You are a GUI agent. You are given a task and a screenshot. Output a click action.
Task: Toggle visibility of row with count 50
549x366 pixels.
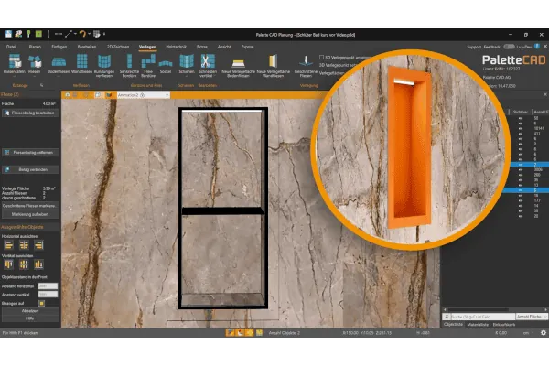[521, 118]
